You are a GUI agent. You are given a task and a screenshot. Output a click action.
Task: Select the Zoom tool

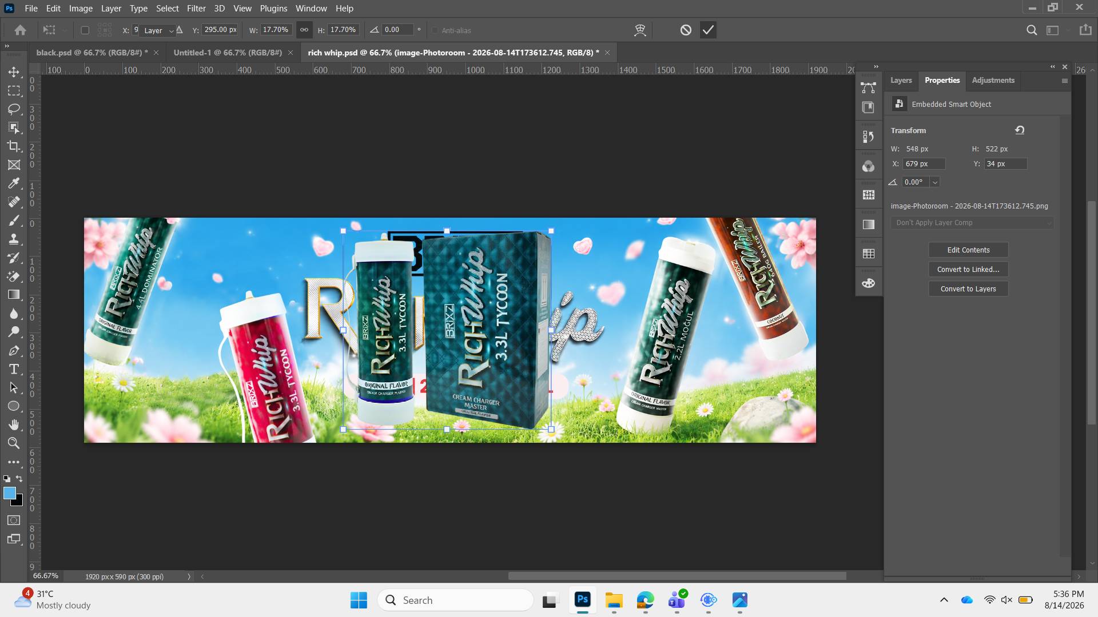pyautogui.click(x=14, y=443)
